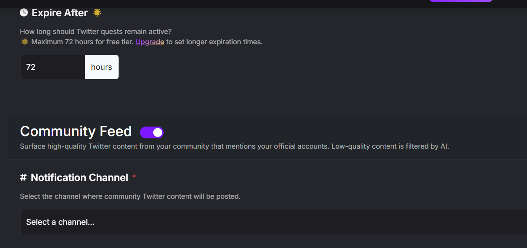The width and height of the screenshot is (527, 248).
Task: Turn off the community content feed switch
Action: [x=152, y=132]
